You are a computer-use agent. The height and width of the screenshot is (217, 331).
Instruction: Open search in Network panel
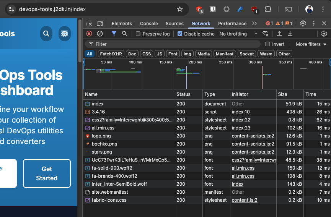coord(124,34)
